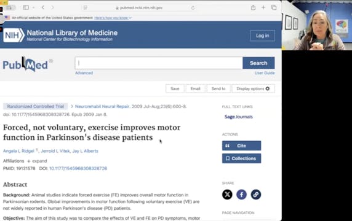Click the Email button
This screenshot has width=352, height=221.
195,88
